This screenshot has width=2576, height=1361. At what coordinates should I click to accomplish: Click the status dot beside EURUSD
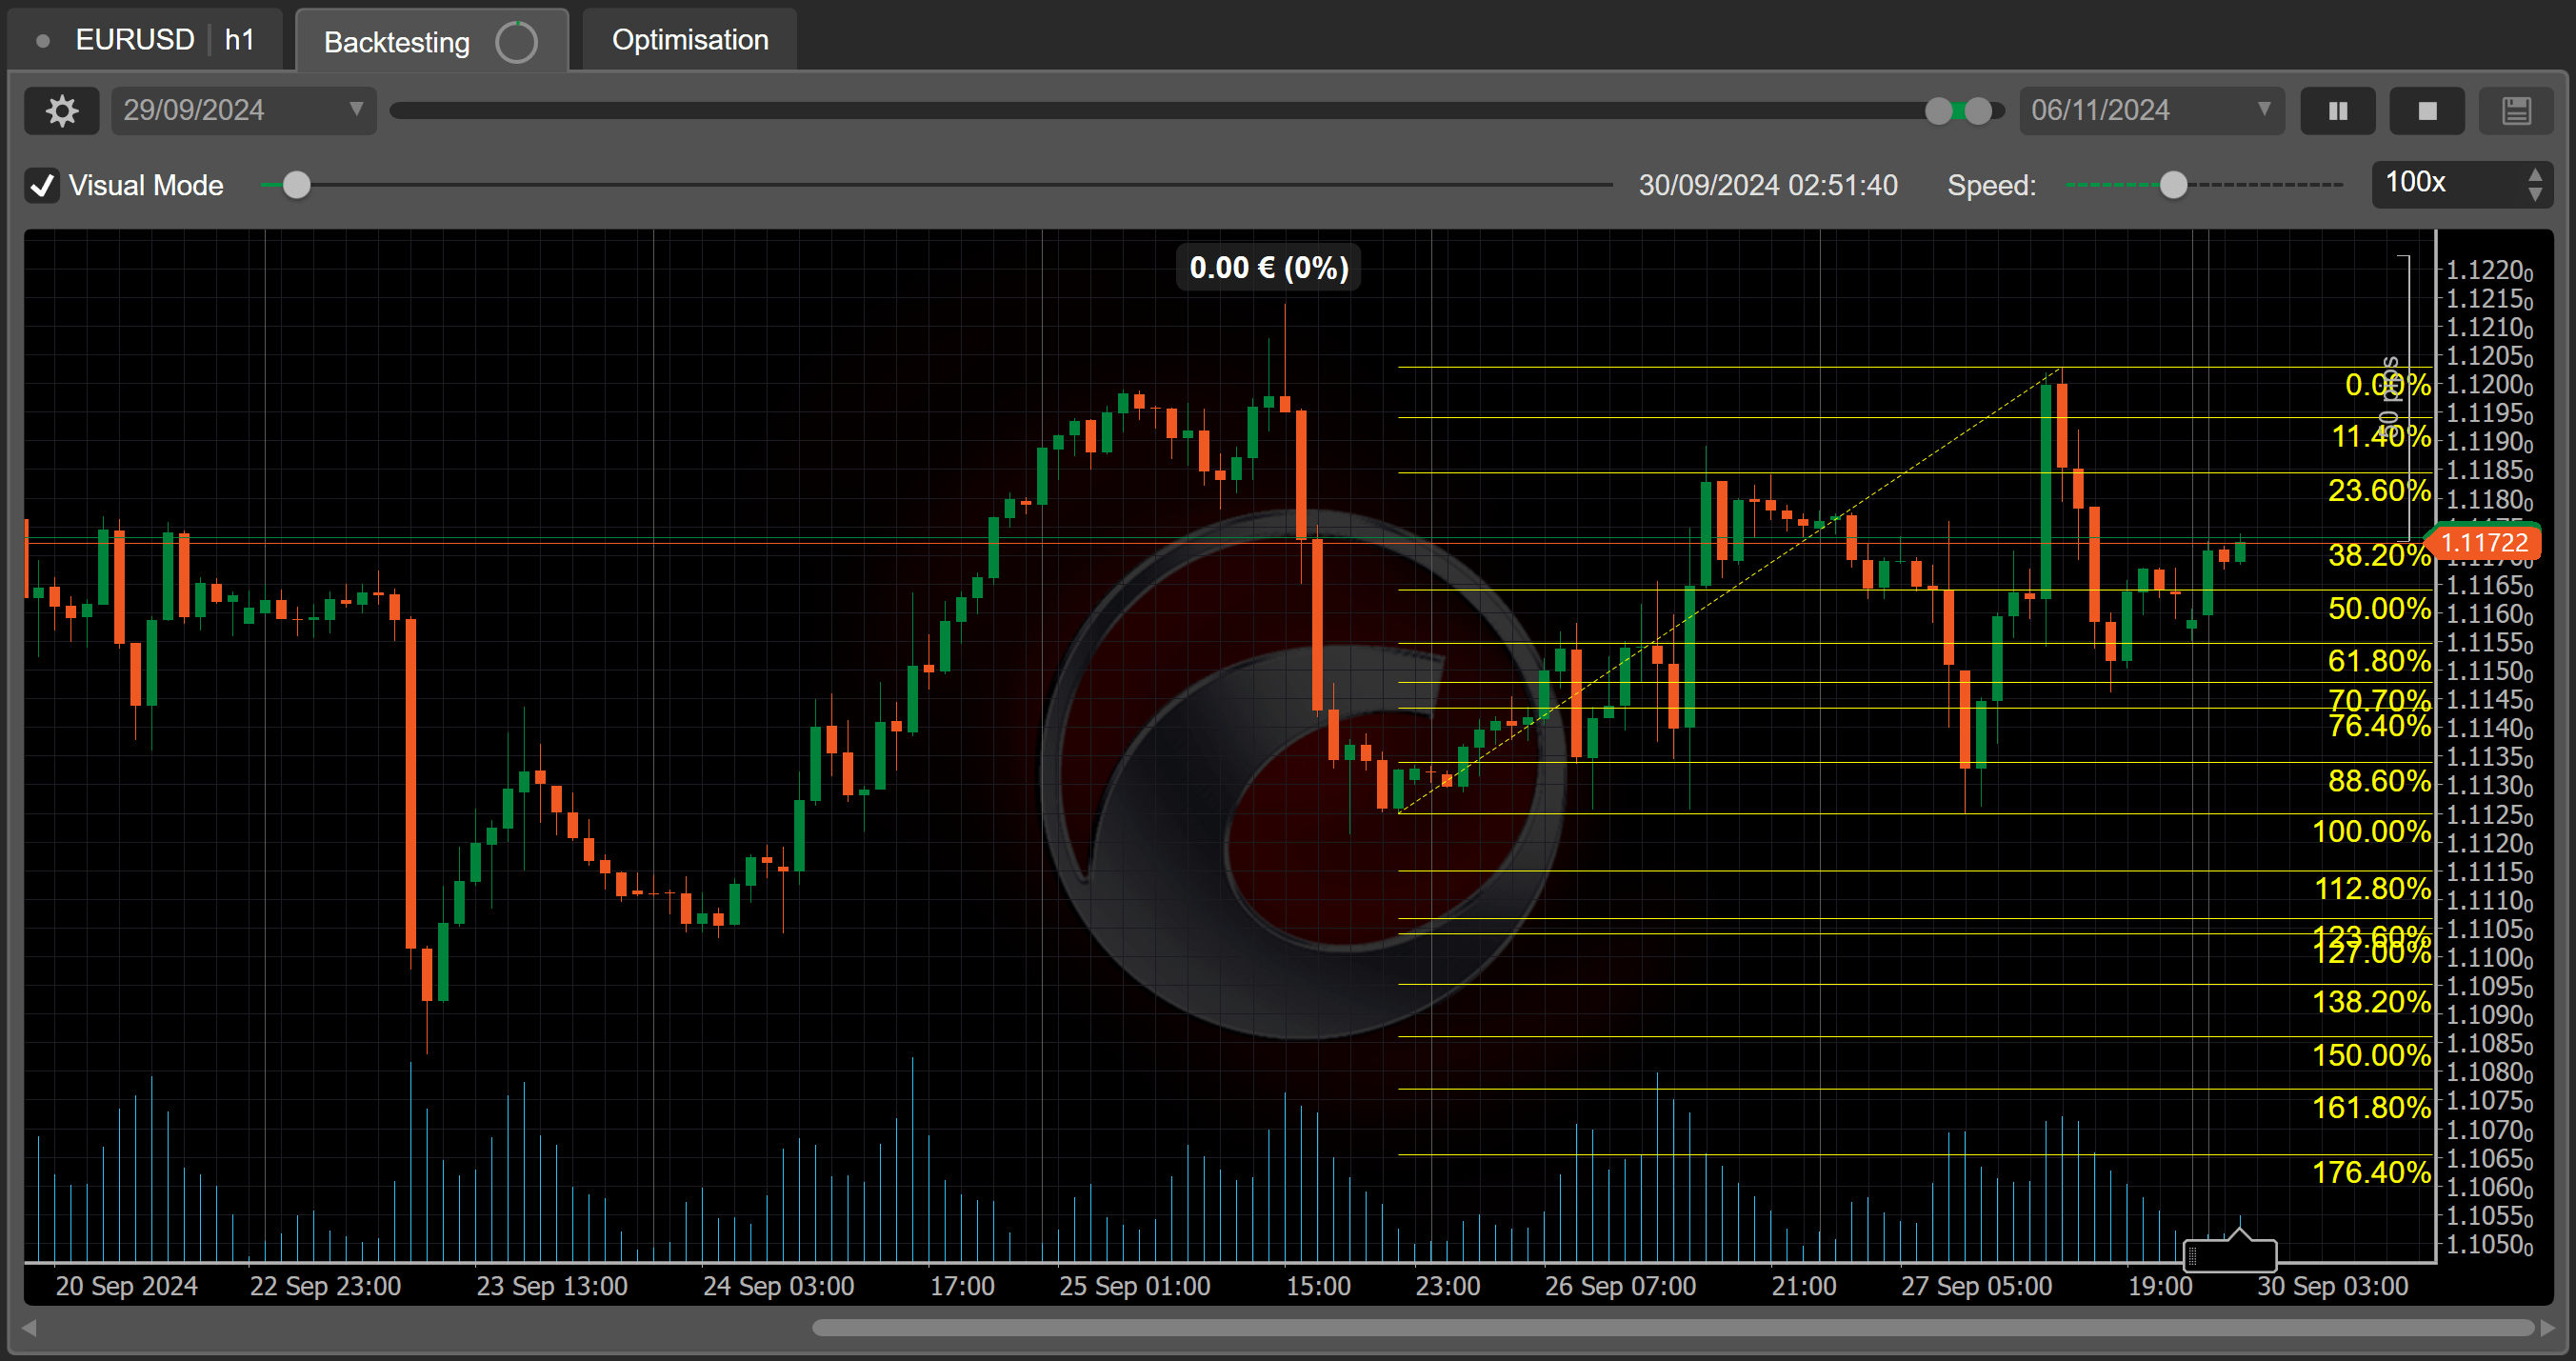click(43, 41)
